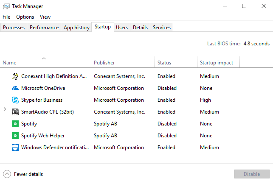Select the Conexant High Definition A... row
Viewport: 273px width, 181px height.
click(137, 76)
